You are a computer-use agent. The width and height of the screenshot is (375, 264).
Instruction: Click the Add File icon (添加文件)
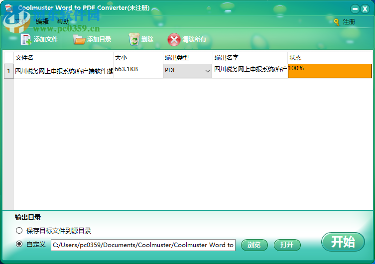tap(26, 39)
